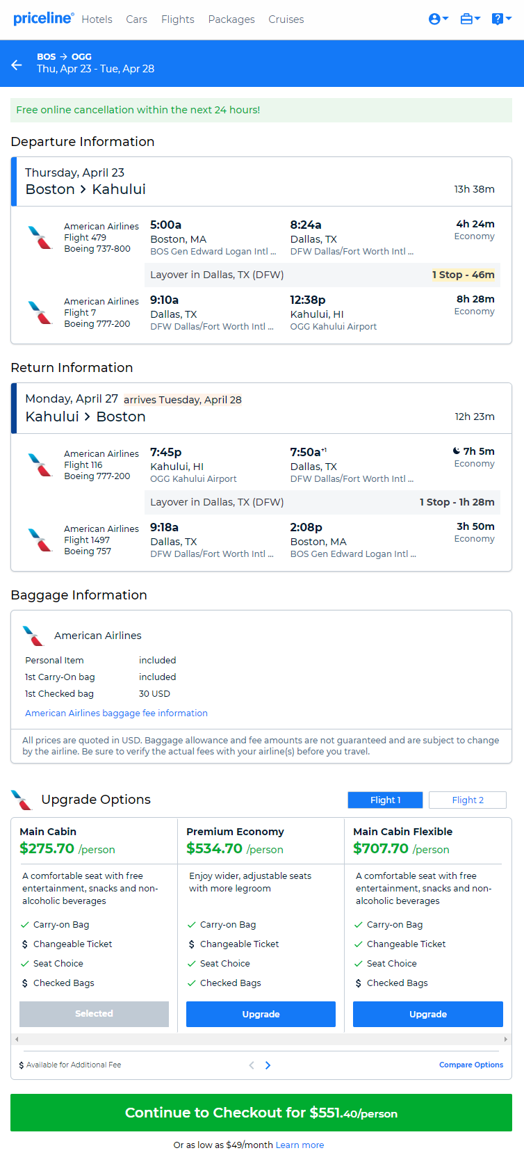Click the previous upgrade options arrow

[x=252, y=1065]
